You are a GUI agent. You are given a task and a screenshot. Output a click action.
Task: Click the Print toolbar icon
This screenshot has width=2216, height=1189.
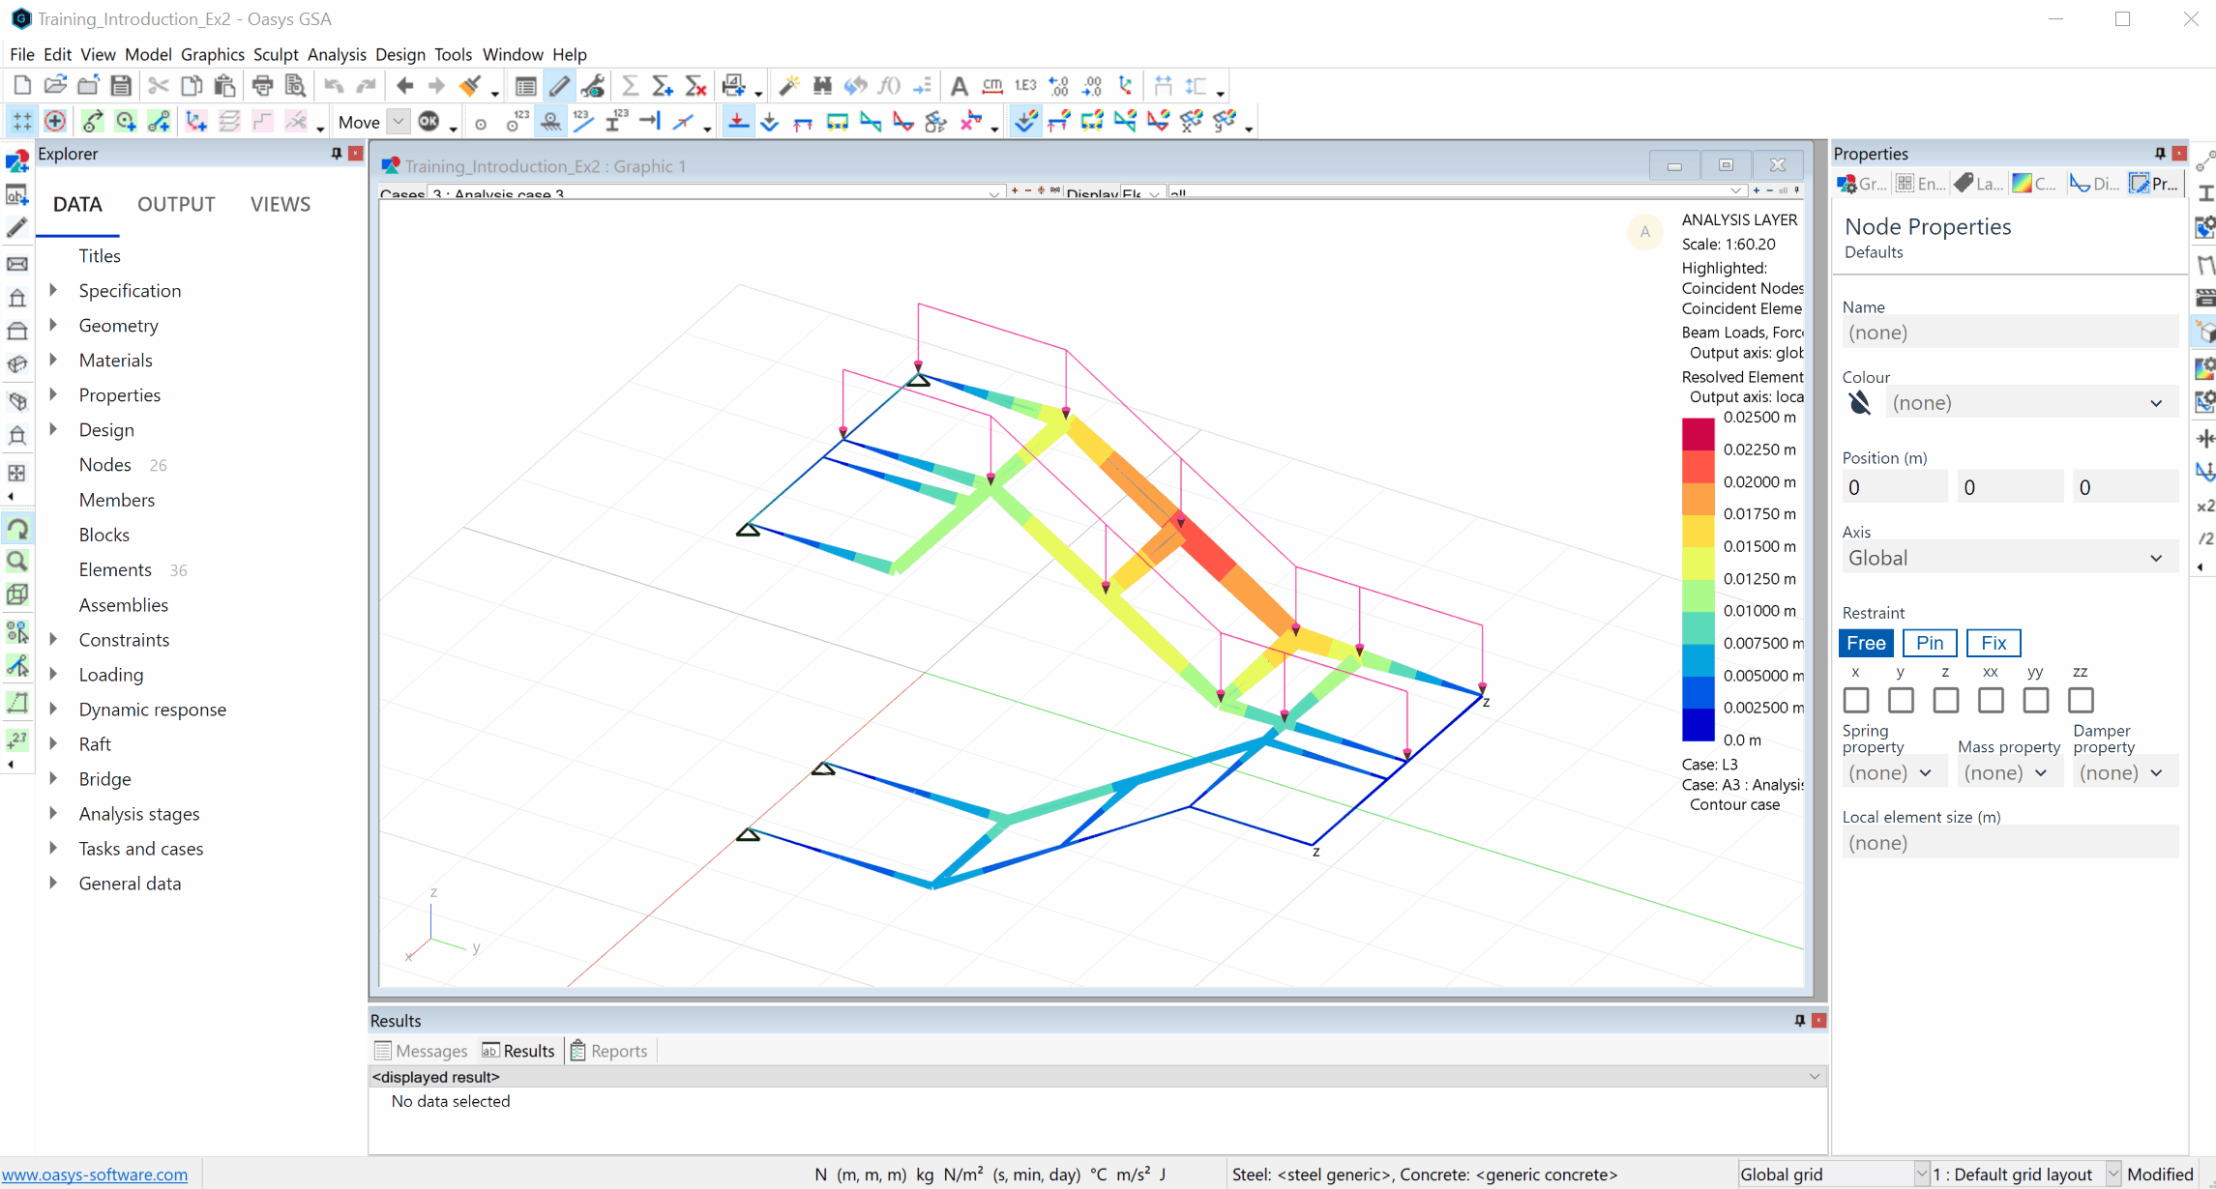pyautogui.click(x=262, y=86)
